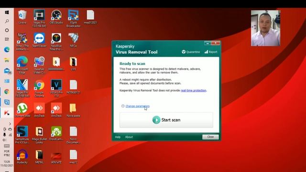Open Task View from the taskbar
306x172 pixels.
[7, 39]
